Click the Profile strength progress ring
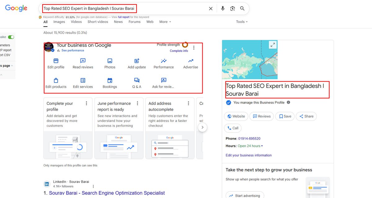372x198 pixels. click(x=185, y=45)
